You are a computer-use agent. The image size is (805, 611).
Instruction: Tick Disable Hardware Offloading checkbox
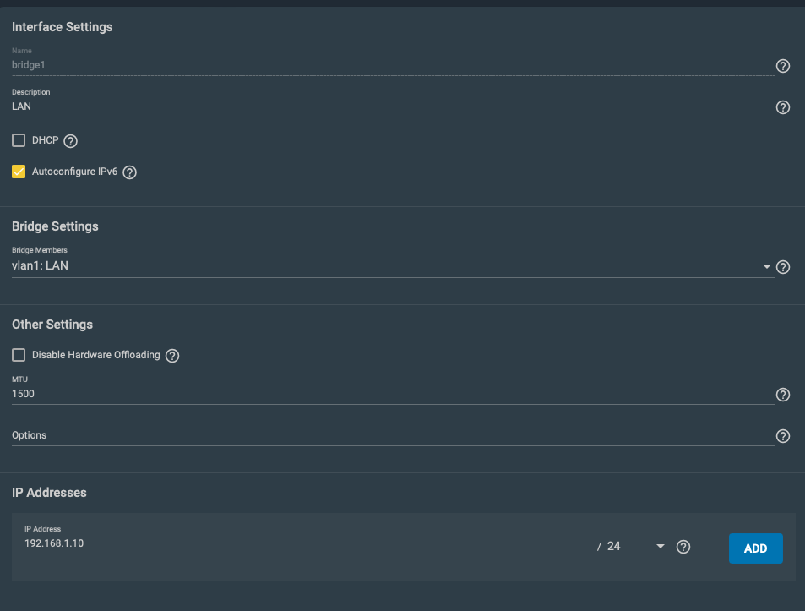tap(19, 355)
